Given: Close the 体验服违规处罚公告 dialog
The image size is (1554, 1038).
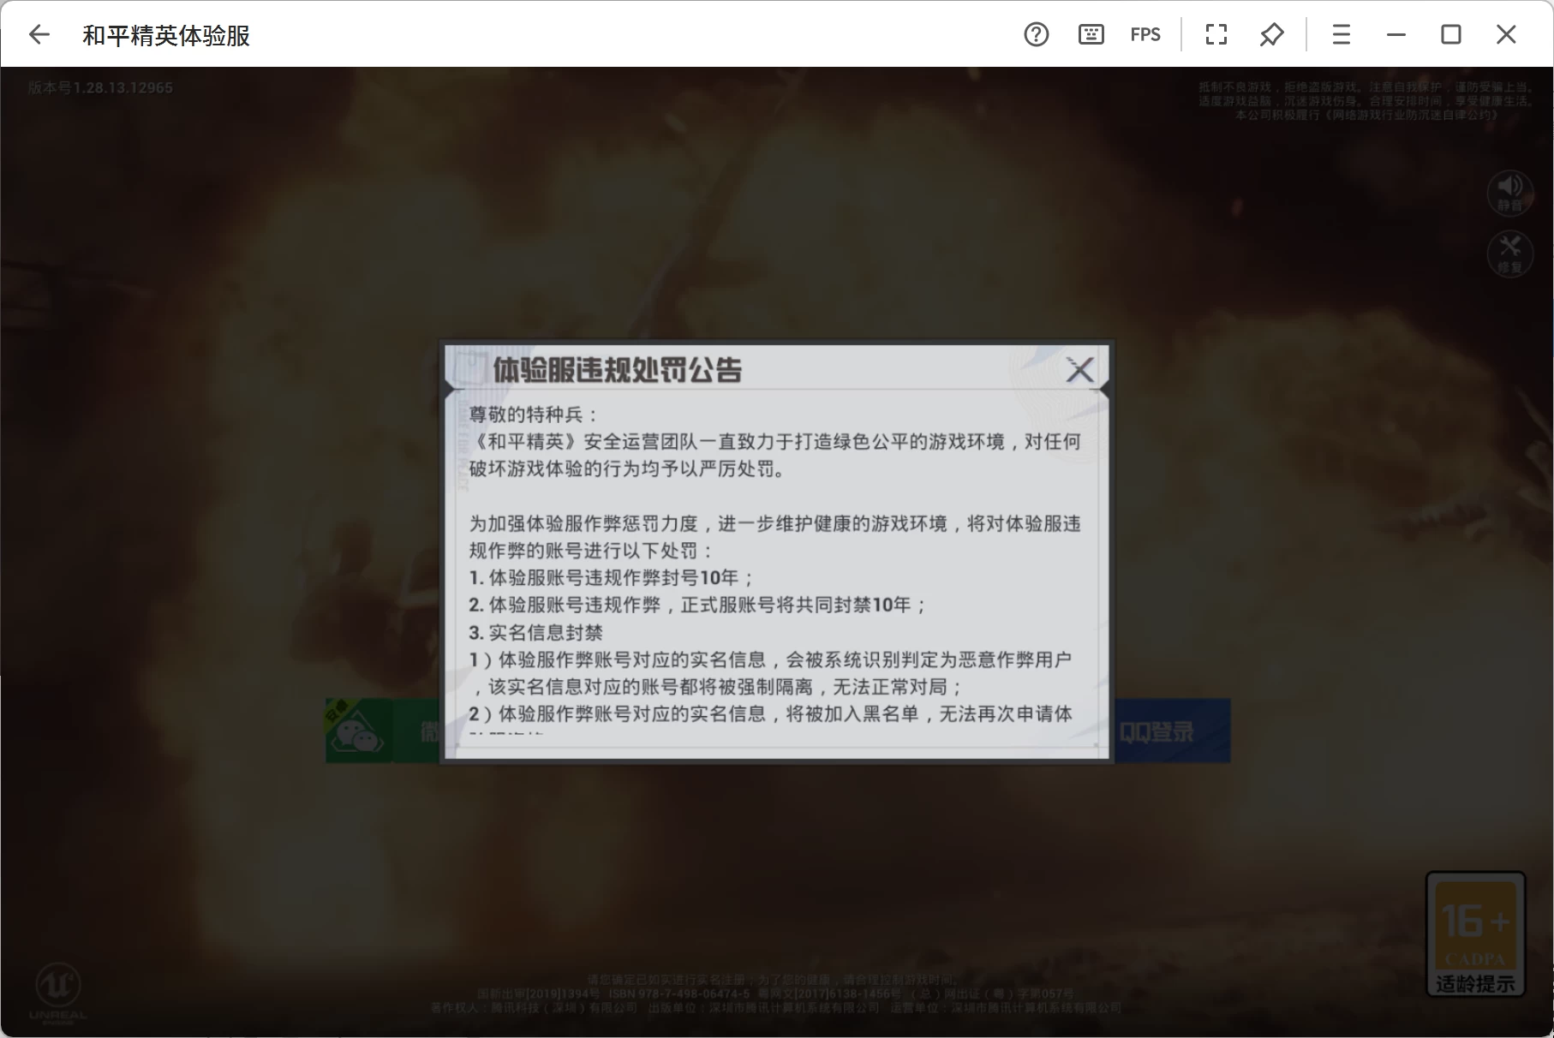Looking at the screenshot, I should pyautogui.click(x=1079, y=370).
